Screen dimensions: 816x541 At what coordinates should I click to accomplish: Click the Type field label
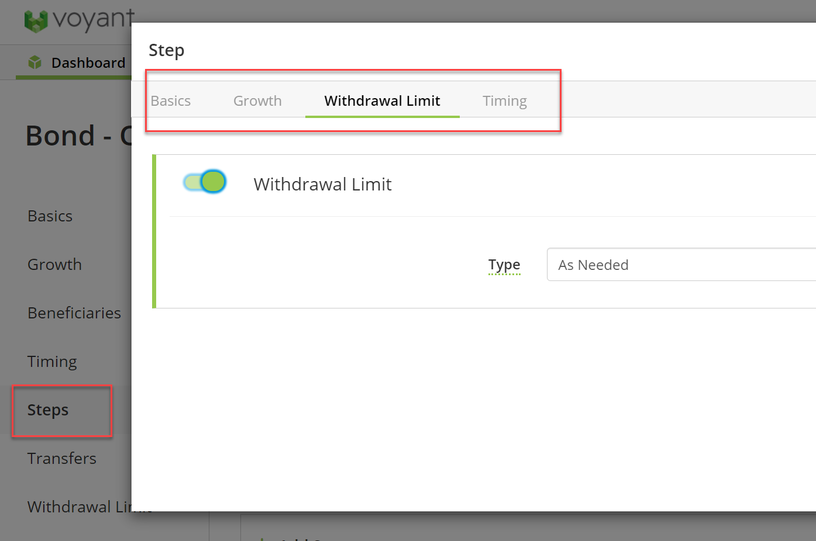(504, 265)
